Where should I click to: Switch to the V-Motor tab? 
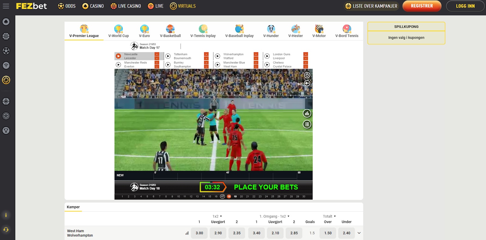(x=319, y=32)
